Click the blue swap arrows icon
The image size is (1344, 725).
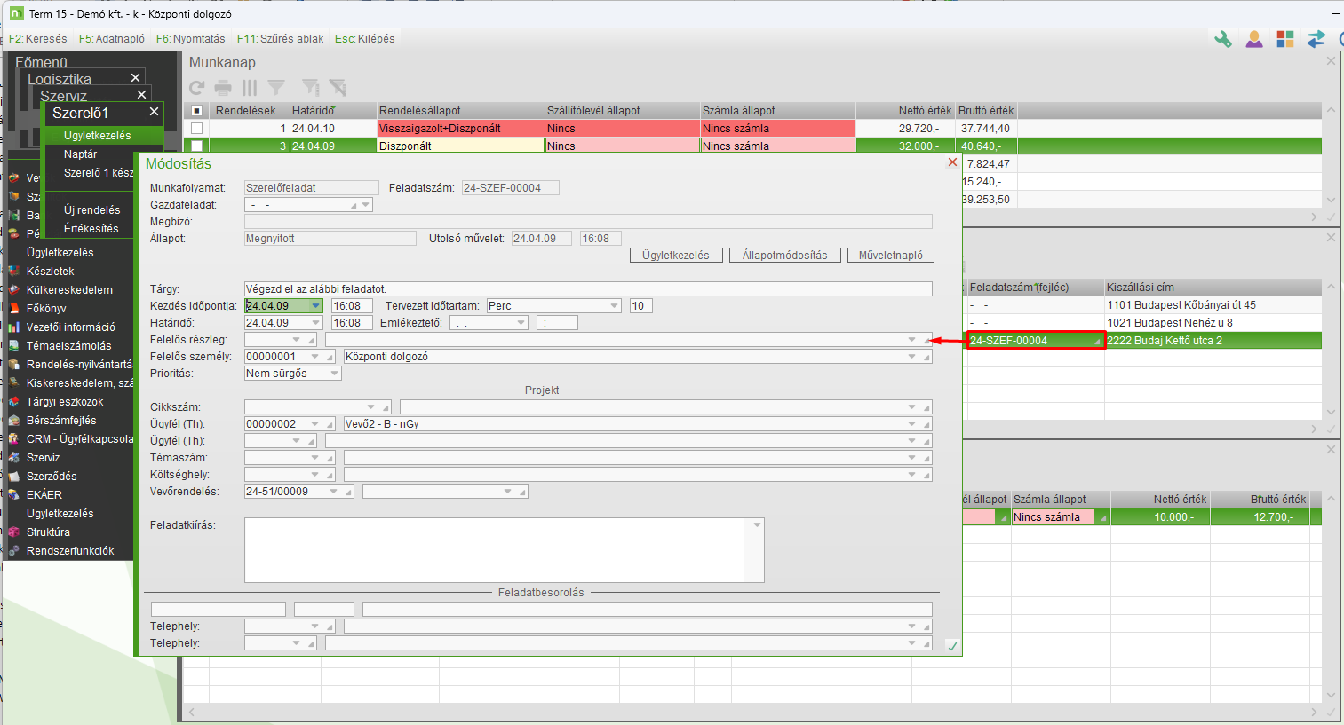pos(1316,39)
